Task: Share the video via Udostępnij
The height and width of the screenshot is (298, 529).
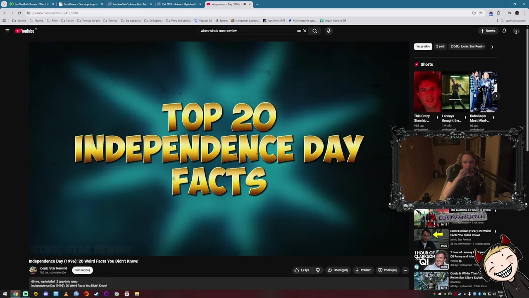Action: click(338, 270)
